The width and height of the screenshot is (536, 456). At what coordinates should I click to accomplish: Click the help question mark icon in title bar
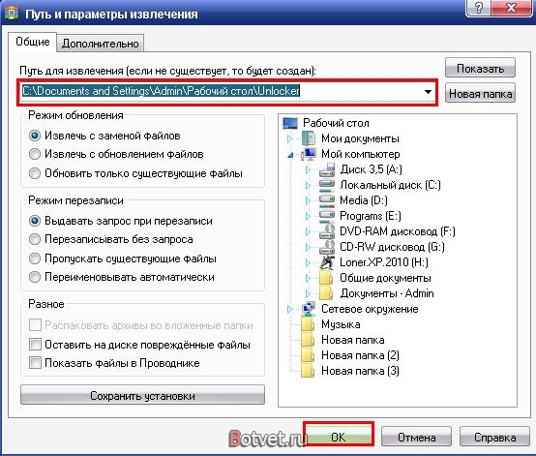479,7
